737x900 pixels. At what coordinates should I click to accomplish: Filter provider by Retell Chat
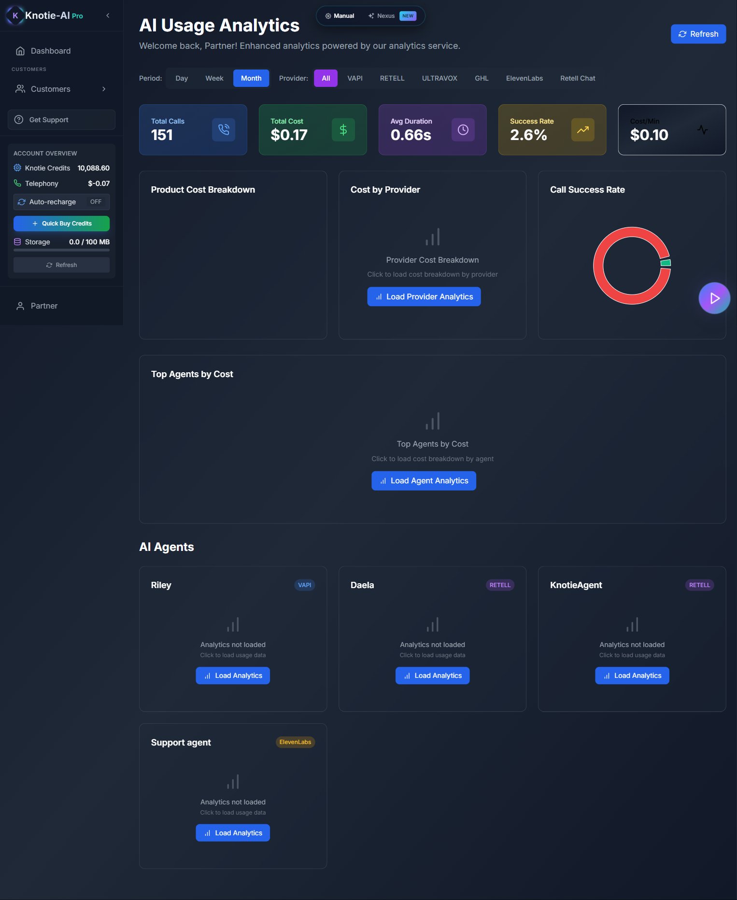click(578, 78)
